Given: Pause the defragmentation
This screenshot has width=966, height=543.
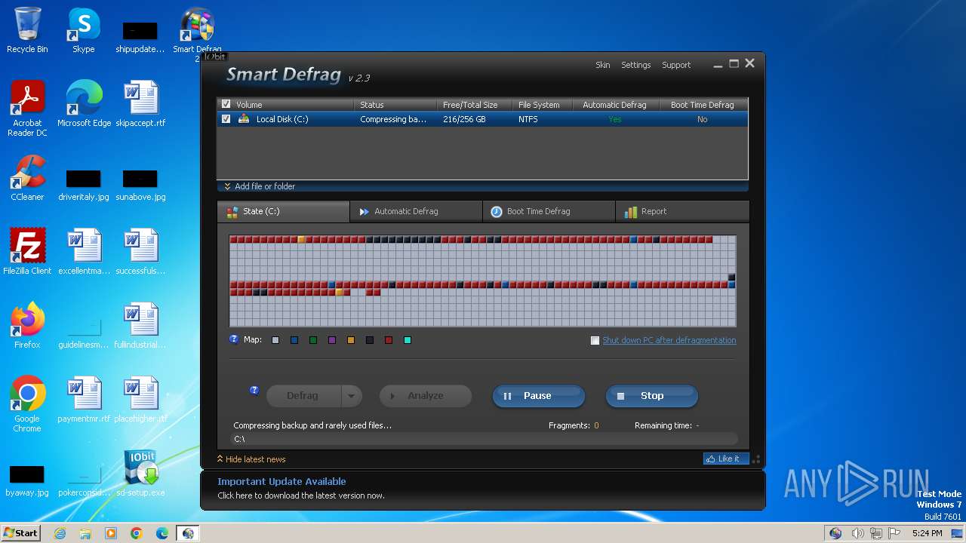Looking at the screenshot, I should pyautogui.click(x=539, y=396).
